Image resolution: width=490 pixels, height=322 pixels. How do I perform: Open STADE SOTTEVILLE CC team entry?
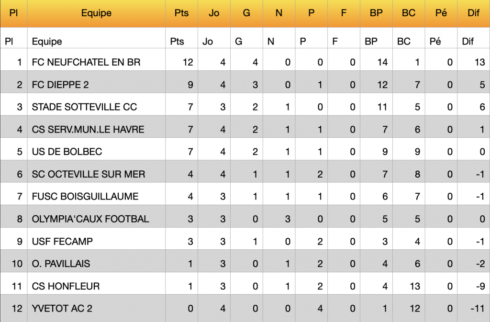click(x=84, y=107)
